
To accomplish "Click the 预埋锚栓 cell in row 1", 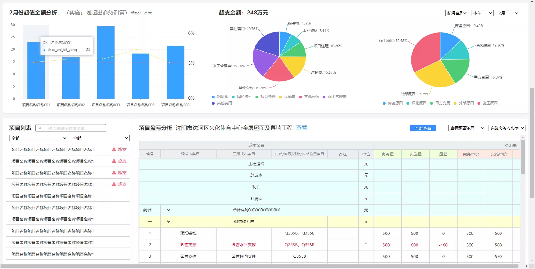I will (x=188, y=233).
